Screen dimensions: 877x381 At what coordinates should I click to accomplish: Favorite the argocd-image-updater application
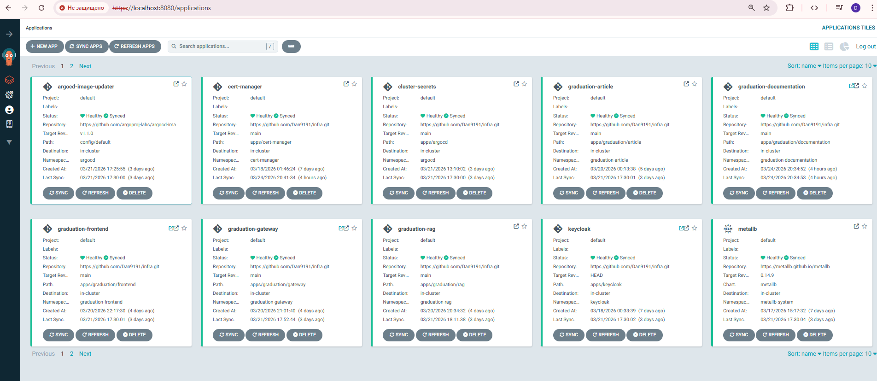pyautogui.click(x=184, y=84)
